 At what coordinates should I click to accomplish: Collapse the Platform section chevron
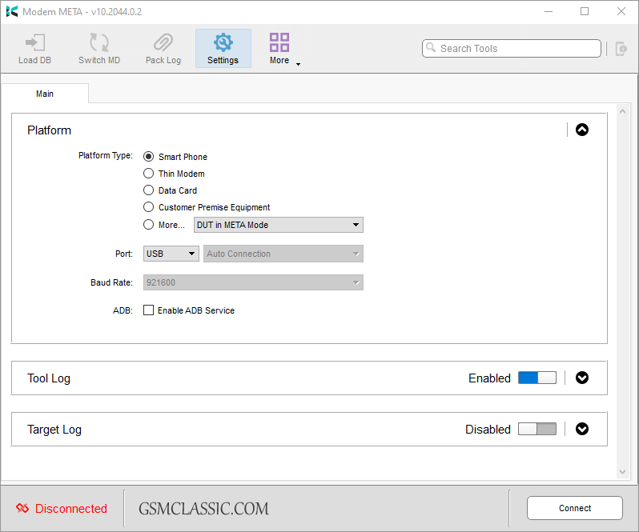coord(582,130)
